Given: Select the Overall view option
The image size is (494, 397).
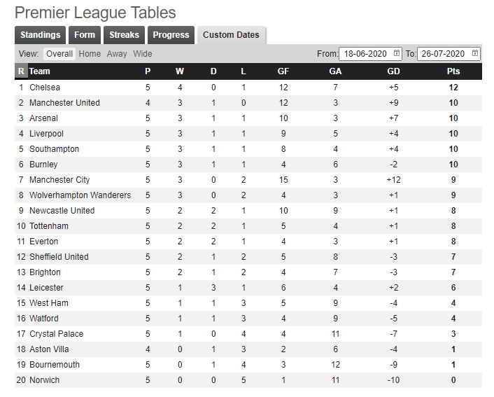Looking at the screenshot, I should 59,54.
